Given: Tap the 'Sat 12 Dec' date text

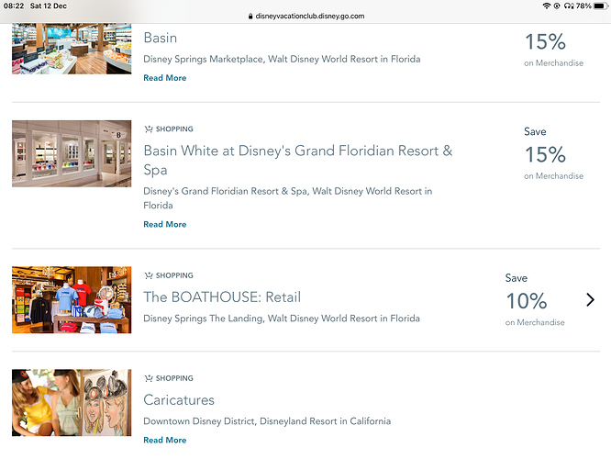Looking at the screenshot, I should click(49, 6).
